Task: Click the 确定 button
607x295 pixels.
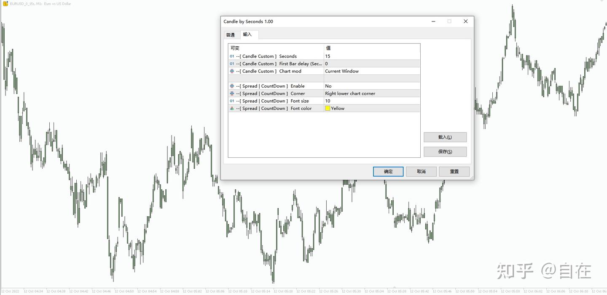Action: pos(388,171)
